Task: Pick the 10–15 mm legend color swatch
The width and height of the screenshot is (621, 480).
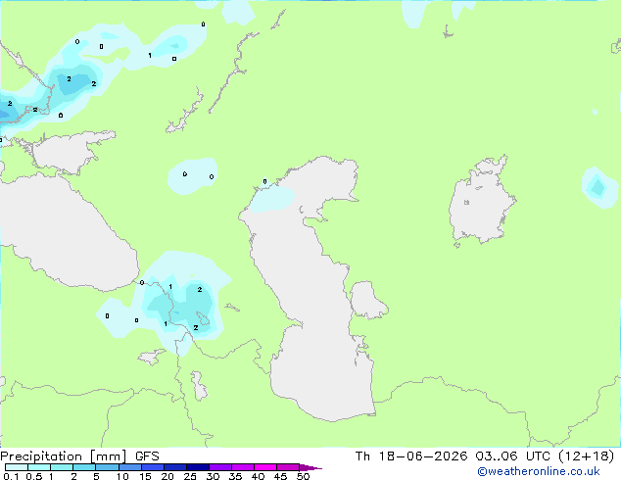Action: point(130,467)
